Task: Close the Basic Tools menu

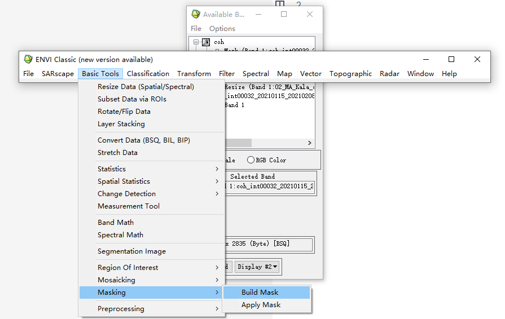Action: point(100,74)
